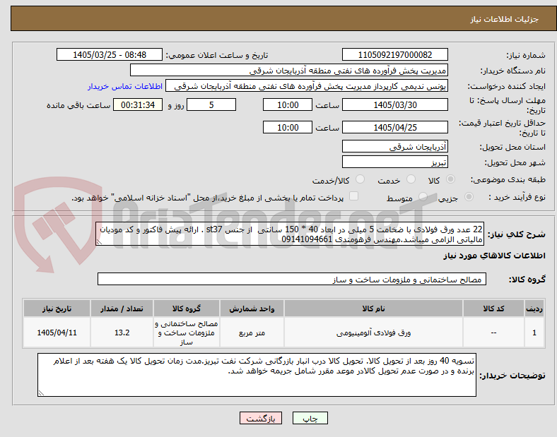
Task: Click the response deadline time field
Action: [288, 104]
